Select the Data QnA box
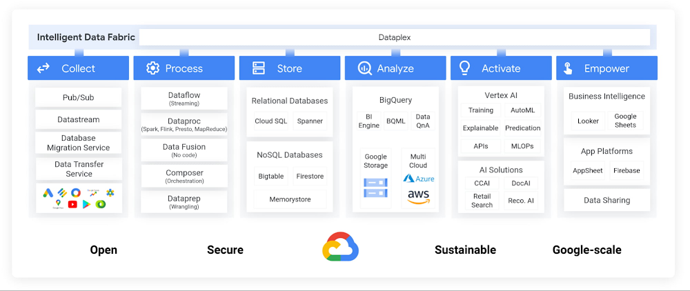Image resolution: width=690 pixels, height=291 pixels. click(x=423, y=121)
